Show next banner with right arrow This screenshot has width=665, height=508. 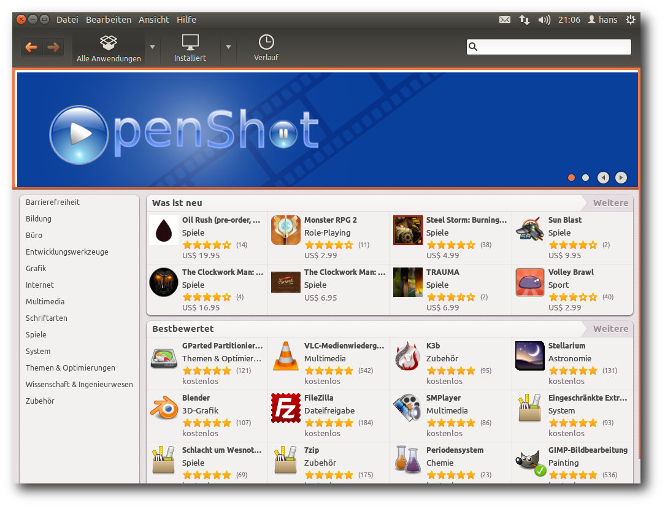pos(621,178)
